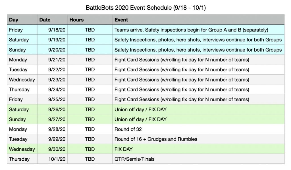
Task: Click the 'QTR/Semis/Finals' event cell
Action: click(x=134, y=159)
